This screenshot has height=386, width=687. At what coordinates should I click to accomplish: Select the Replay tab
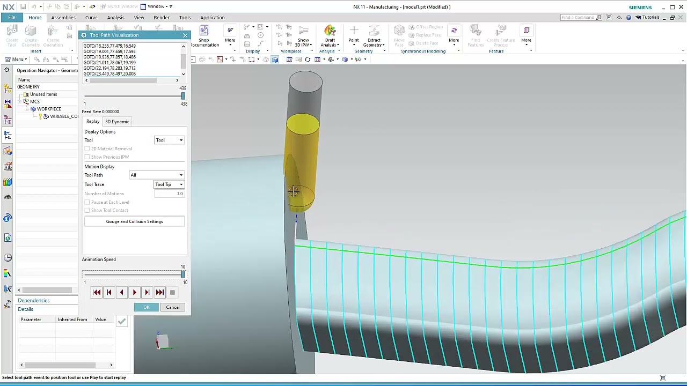point(93,122)
